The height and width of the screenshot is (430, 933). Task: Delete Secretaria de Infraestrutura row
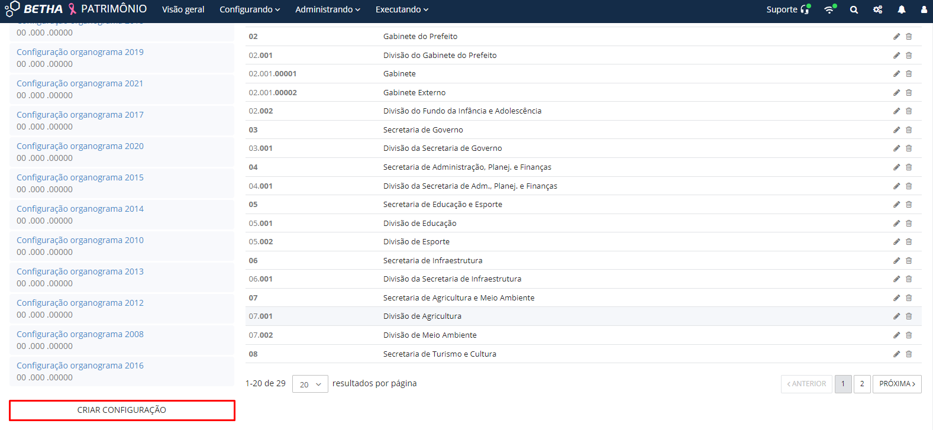[x=909, y=261]
